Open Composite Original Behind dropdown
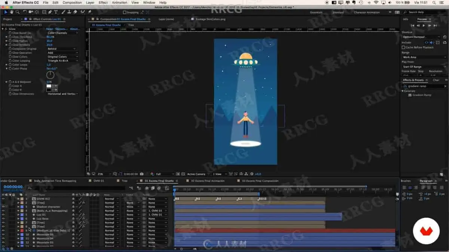449x252 pixels. tap(62, 49)
